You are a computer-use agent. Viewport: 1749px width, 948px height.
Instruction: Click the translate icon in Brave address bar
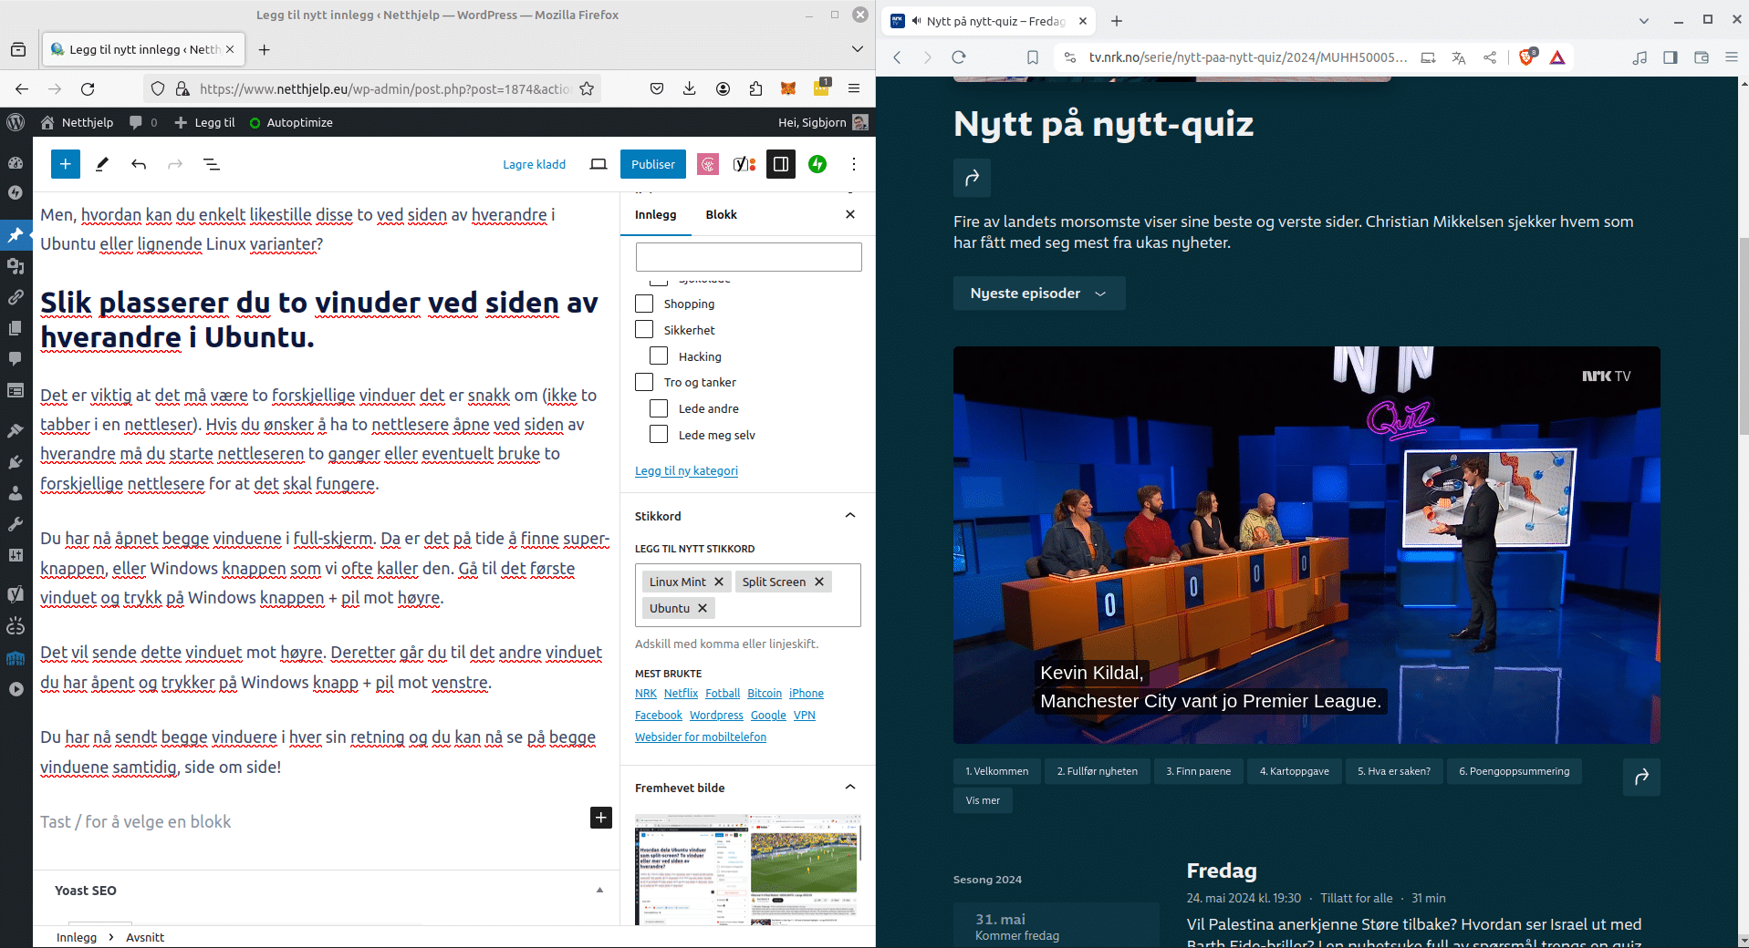[1459, 57]
